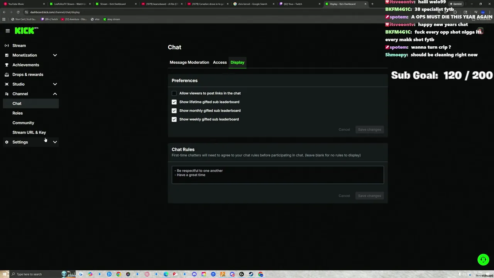Click the browser address bar URL
494x278 pixels.
pos(55,12)
